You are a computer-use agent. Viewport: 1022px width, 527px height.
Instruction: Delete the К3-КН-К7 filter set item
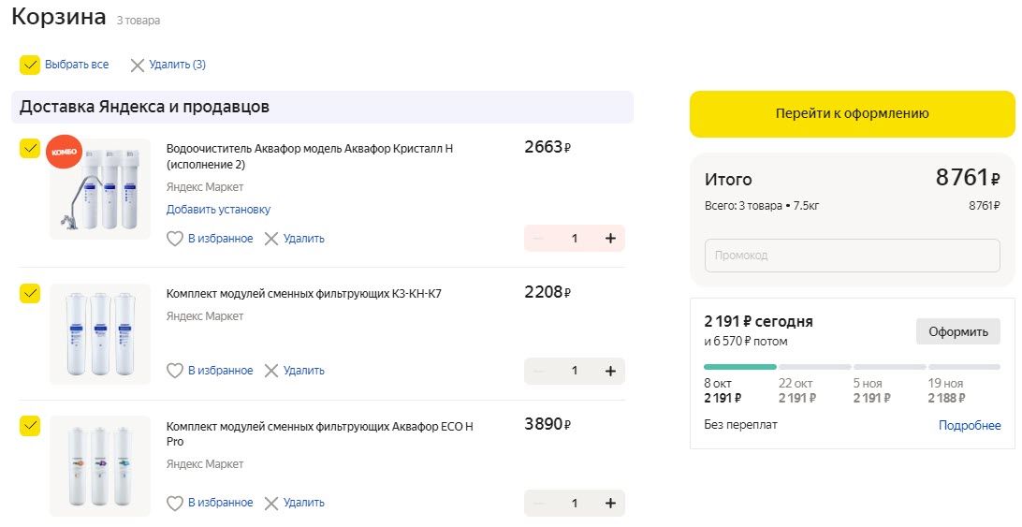[293, 371]
